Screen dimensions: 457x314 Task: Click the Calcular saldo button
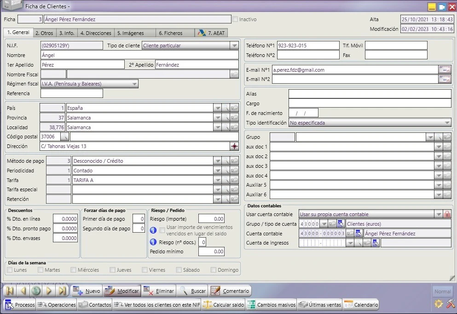point(223,305)
